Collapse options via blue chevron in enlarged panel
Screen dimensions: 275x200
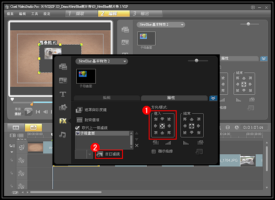point(213,98)
